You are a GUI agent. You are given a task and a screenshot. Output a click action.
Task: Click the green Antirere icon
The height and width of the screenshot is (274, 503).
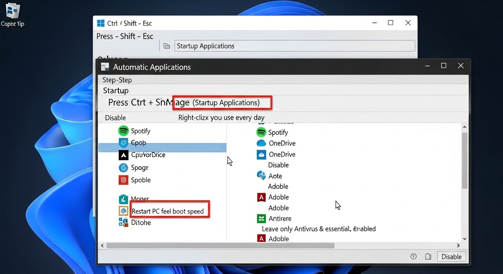262,218
